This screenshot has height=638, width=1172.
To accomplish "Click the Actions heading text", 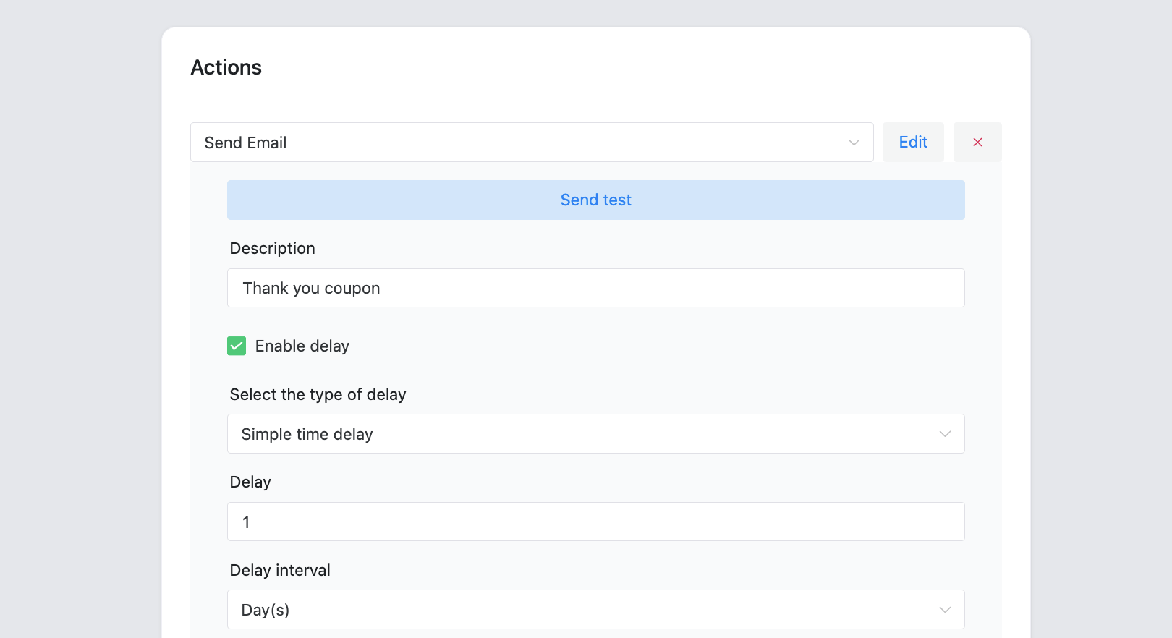I will point(226,67).
